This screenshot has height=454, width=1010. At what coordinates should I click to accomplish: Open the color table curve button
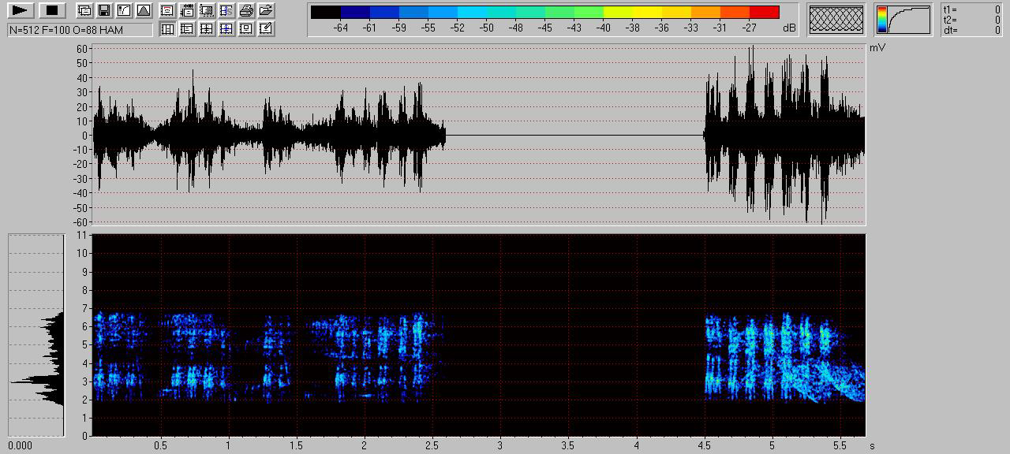903,19
